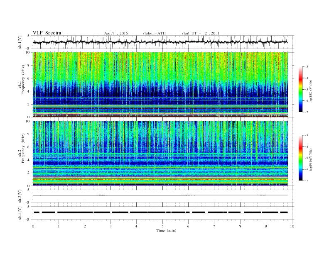Click the ch.2 color bar log(PSD) label
The height and width of the screenshot is (254, 329).
(x=311, y=159)
